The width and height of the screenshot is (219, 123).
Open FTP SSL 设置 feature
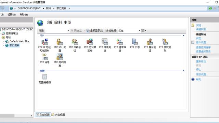point(60,45)
